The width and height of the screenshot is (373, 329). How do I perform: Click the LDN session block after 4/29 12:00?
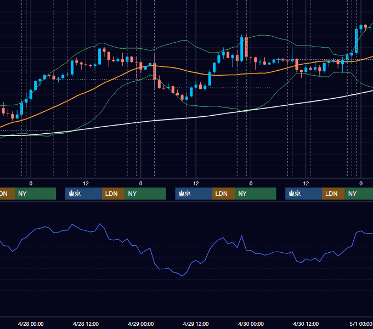(223, 194)
